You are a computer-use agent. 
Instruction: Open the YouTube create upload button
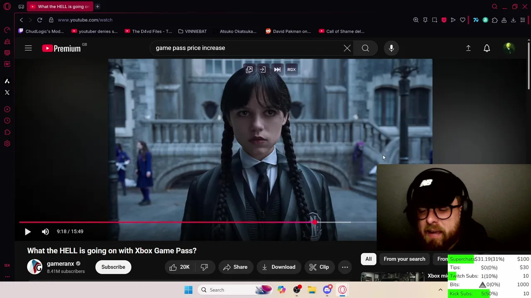click(x=468, y=48)
